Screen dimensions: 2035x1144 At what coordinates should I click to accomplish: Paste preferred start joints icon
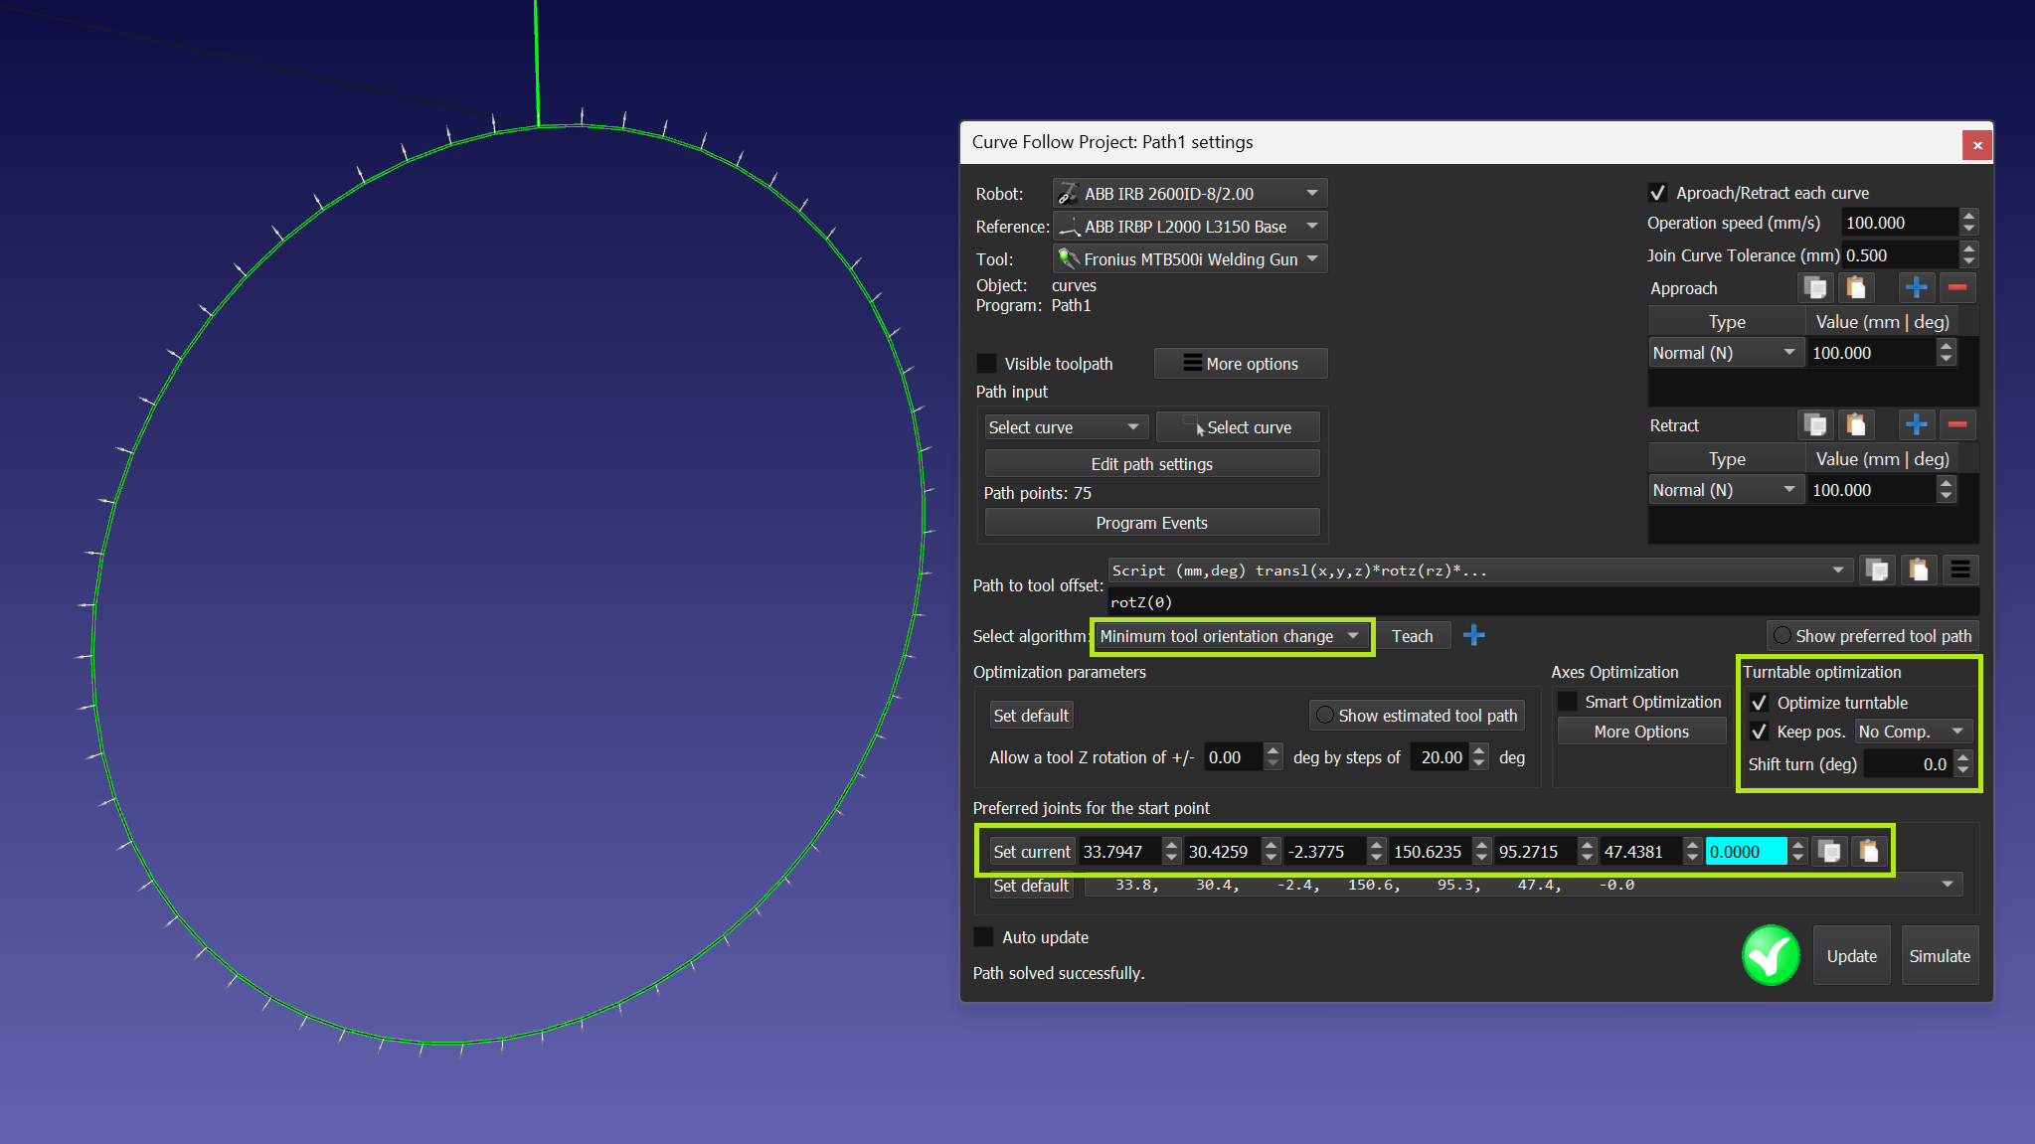[1869, 852]
